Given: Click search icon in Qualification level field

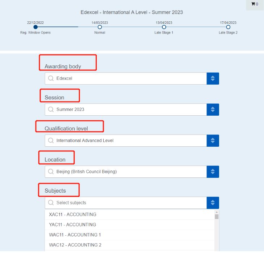Looking at the screenshot, I should tap(51, 141).
